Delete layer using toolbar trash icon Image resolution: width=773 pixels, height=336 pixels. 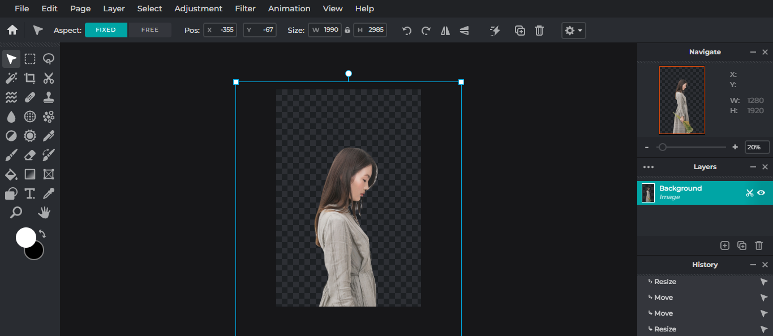(x=539, y=31)
